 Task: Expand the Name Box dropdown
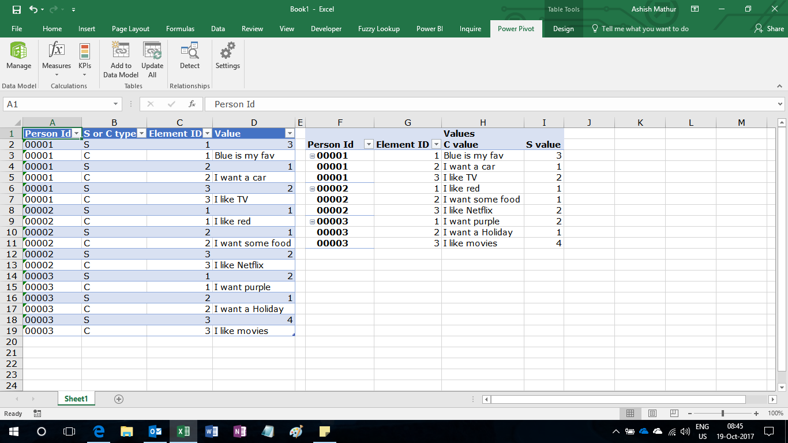click(115, 104)
